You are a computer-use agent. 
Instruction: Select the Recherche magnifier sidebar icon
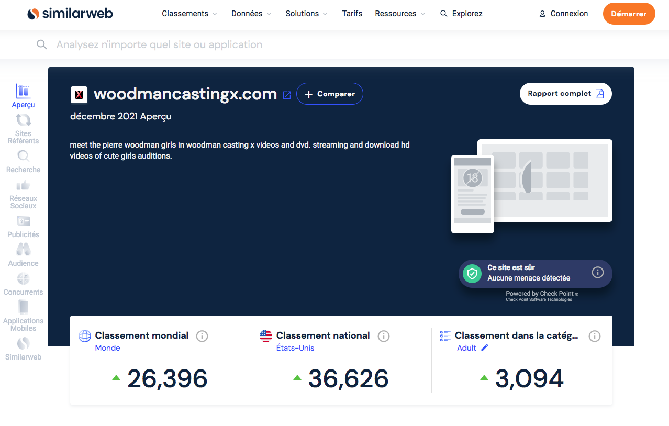click(x=23, y=156)
